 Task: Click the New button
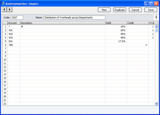pos(104,10)
